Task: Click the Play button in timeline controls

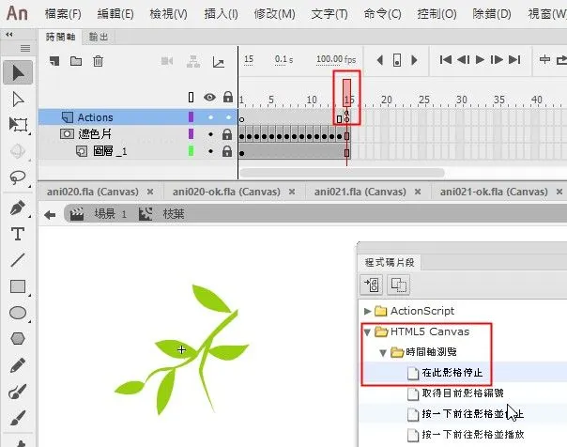Action: tap(480, 59)
